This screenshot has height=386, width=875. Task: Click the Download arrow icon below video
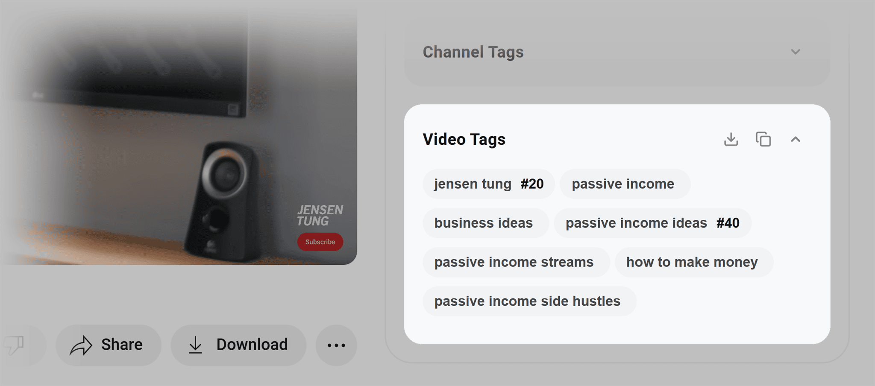pyautogui.click(x=195, y=345)
